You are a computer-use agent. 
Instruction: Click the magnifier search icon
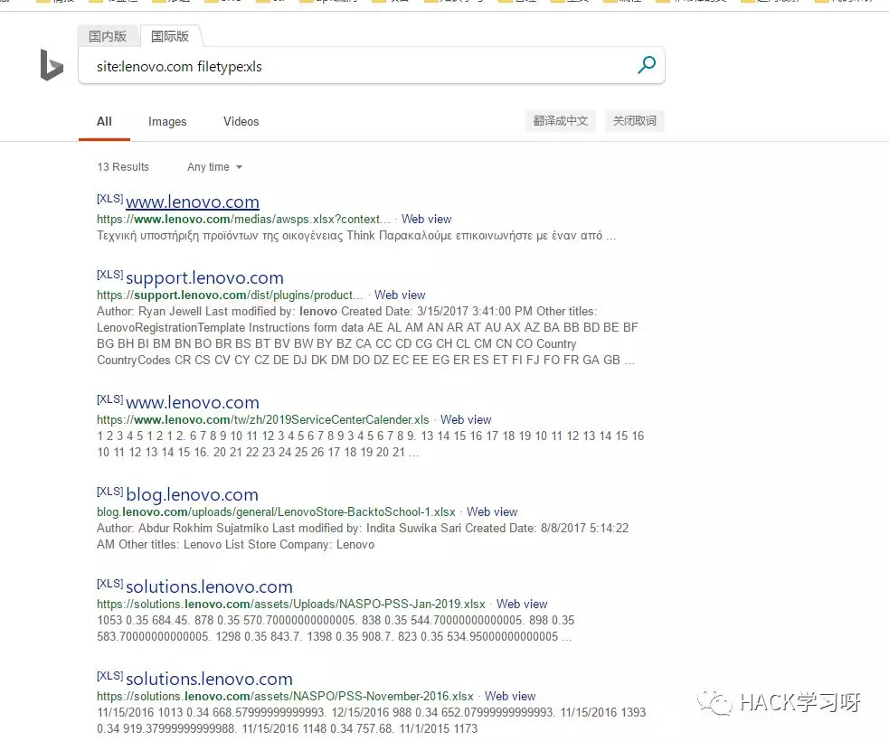point(647,65)
